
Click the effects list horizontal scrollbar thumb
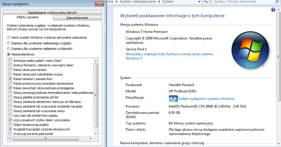pyautogui.click(x=46, y=138)
